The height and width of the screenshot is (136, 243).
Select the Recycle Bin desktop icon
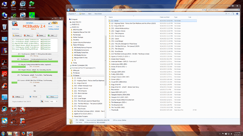pyautogui.click(x=4, y=28)
